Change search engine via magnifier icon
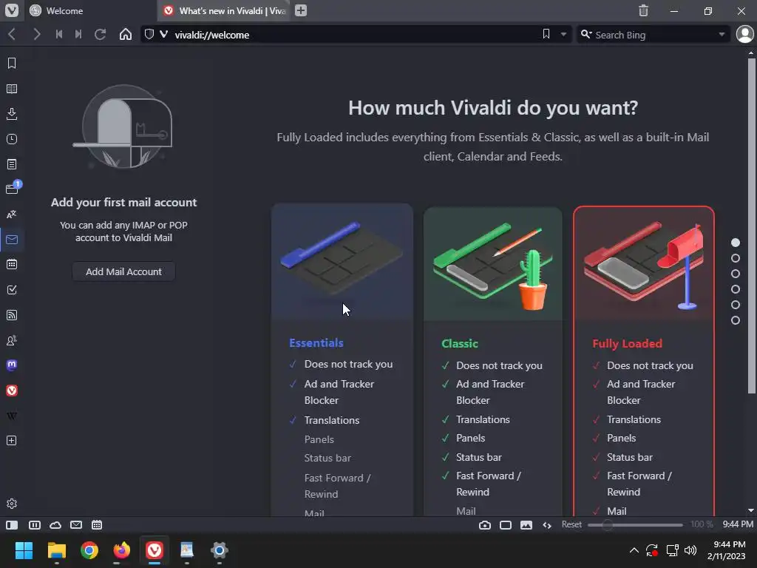757x568 pixels. point(586,34)
